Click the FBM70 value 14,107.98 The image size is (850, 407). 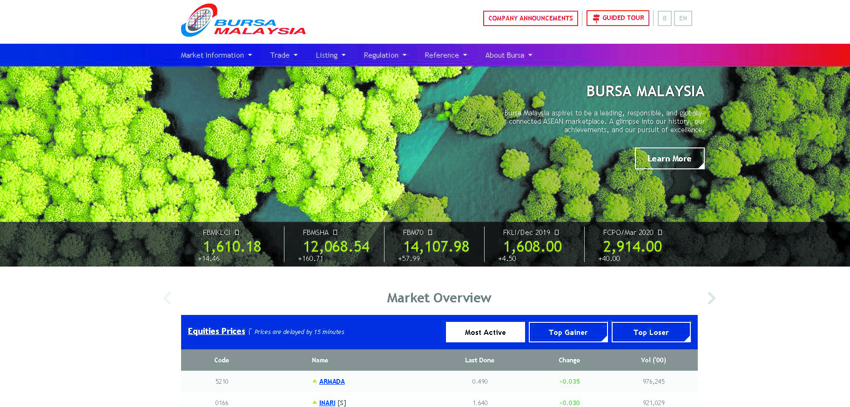tap(436, 247)
